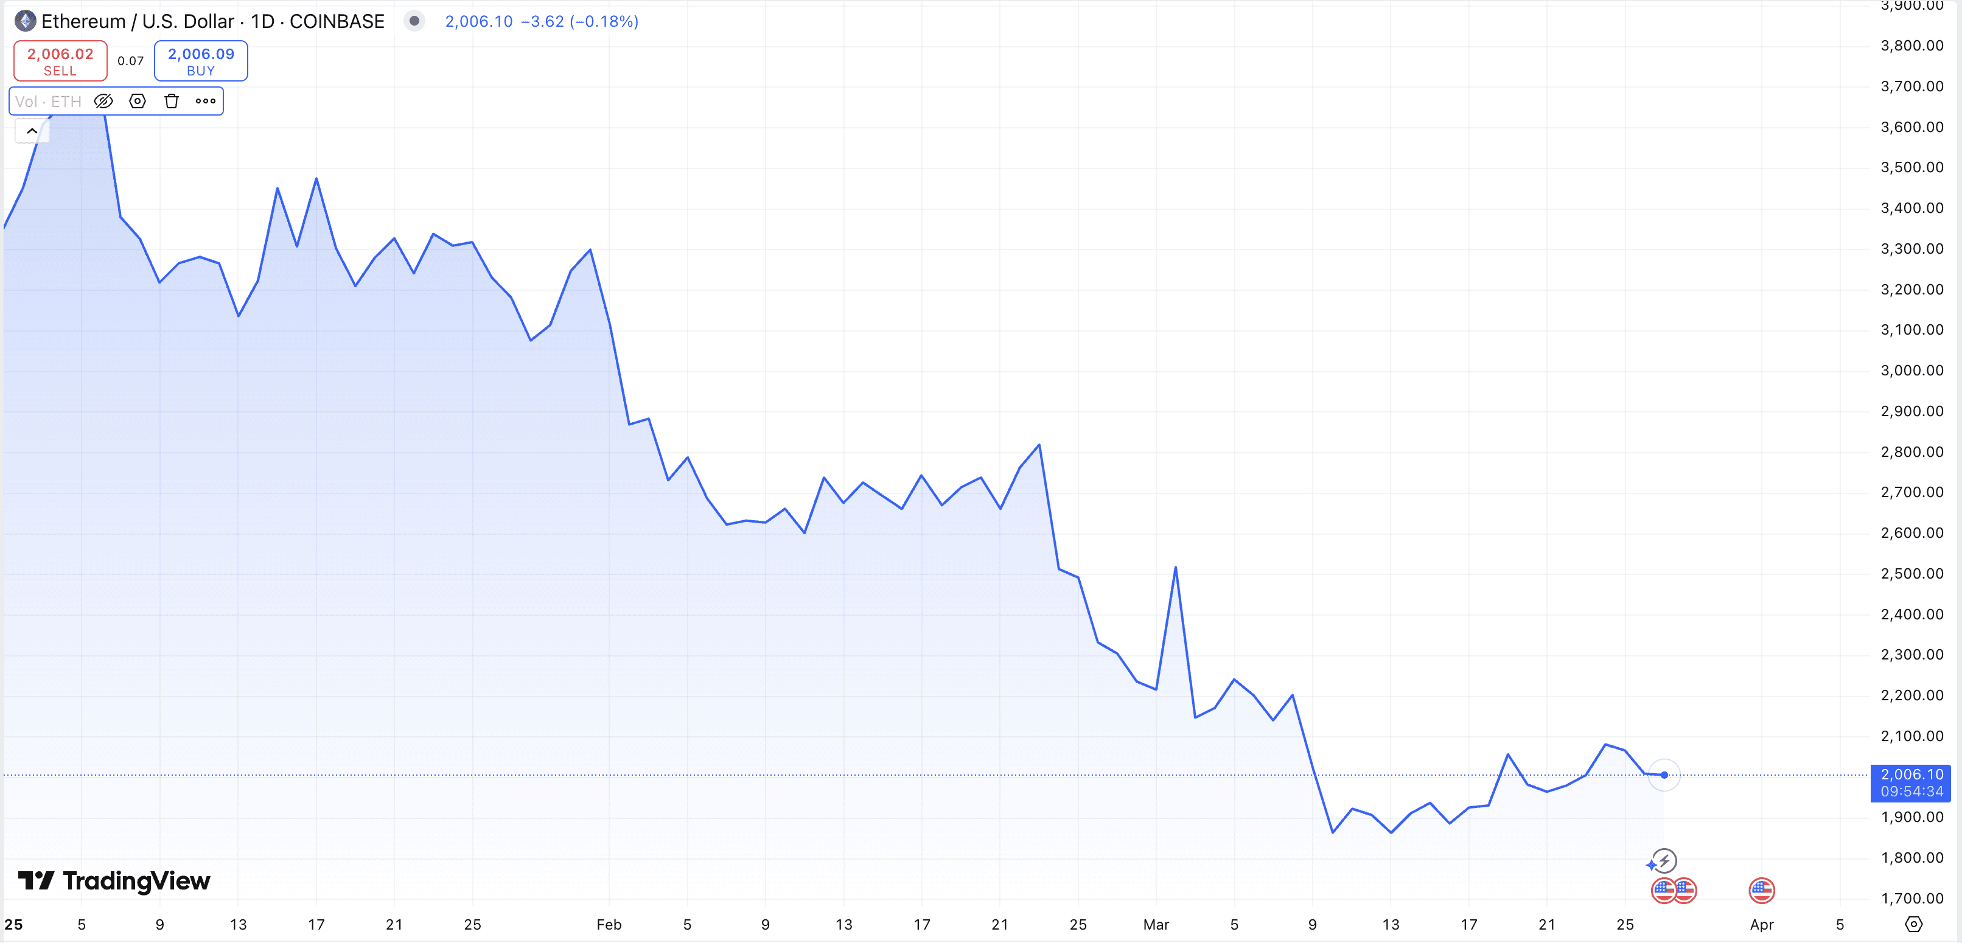Toggle the gray market status dot
1962x943 pixels.
[x=414, y=21]
